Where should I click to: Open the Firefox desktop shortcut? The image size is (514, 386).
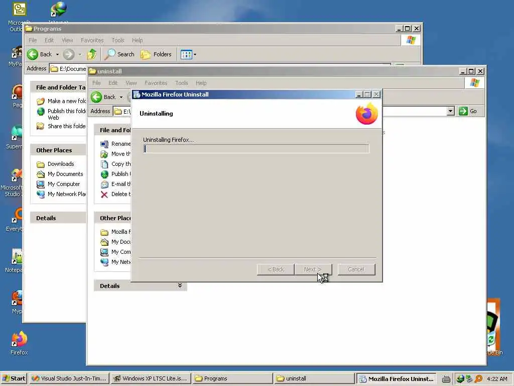[x=19, y=343]
